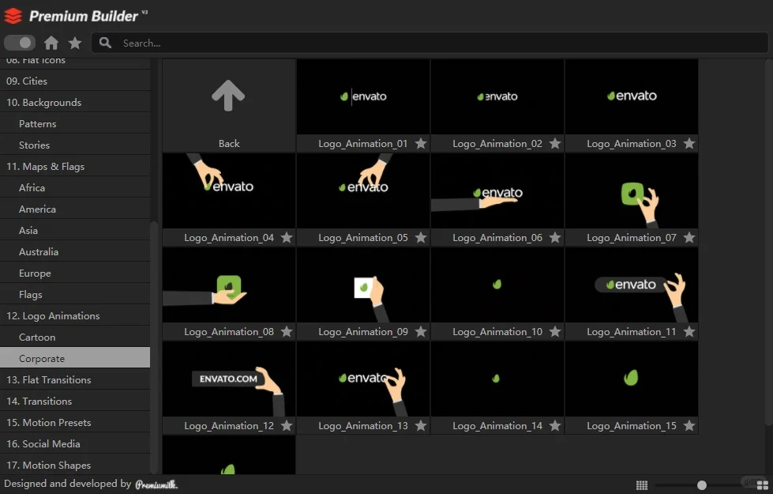Select the Logo_Animation_03 thumbnail
The width and height of the screenshot is (773, 494).
pyautogui.click(x=632, y=96)
